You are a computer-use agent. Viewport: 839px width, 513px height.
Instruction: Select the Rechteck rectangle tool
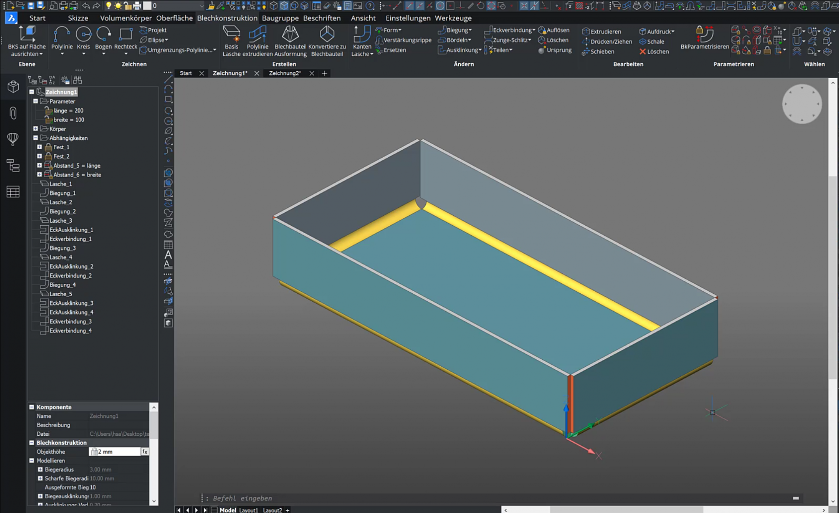click(125, 38)
